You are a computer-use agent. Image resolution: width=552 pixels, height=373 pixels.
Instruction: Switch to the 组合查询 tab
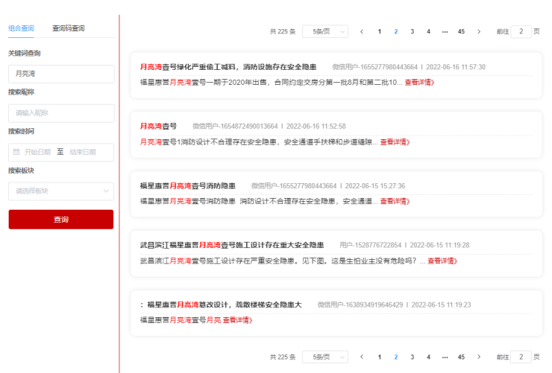[21, 28]
